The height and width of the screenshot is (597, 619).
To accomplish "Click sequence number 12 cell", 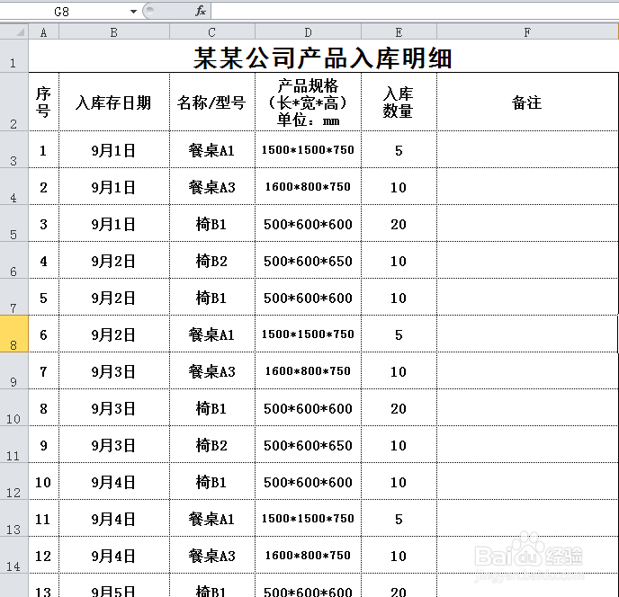I will (x=44, y=556).
